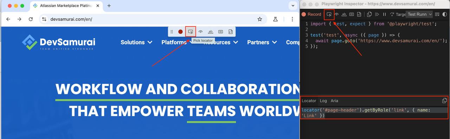The height and width of the screenshot is (139, 450).
Task: Open Chrome Labs flask icon
Action: coord(276,19)
